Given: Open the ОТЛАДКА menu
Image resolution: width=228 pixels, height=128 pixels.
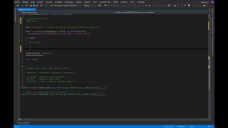Looking at the screenshot, I should [x=58, y=2].
